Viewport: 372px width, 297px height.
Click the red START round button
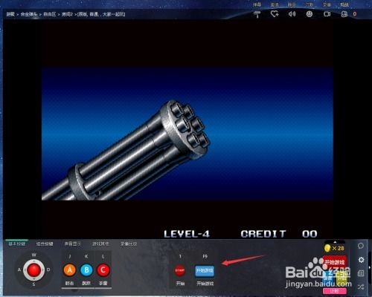tap(180, 270)
